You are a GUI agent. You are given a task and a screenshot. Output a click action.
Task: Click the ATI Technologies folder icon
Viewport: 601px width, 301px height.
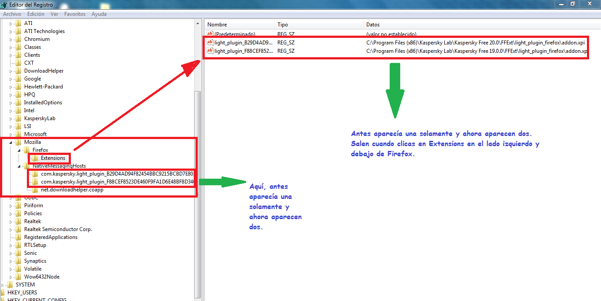tap(18, 31)
